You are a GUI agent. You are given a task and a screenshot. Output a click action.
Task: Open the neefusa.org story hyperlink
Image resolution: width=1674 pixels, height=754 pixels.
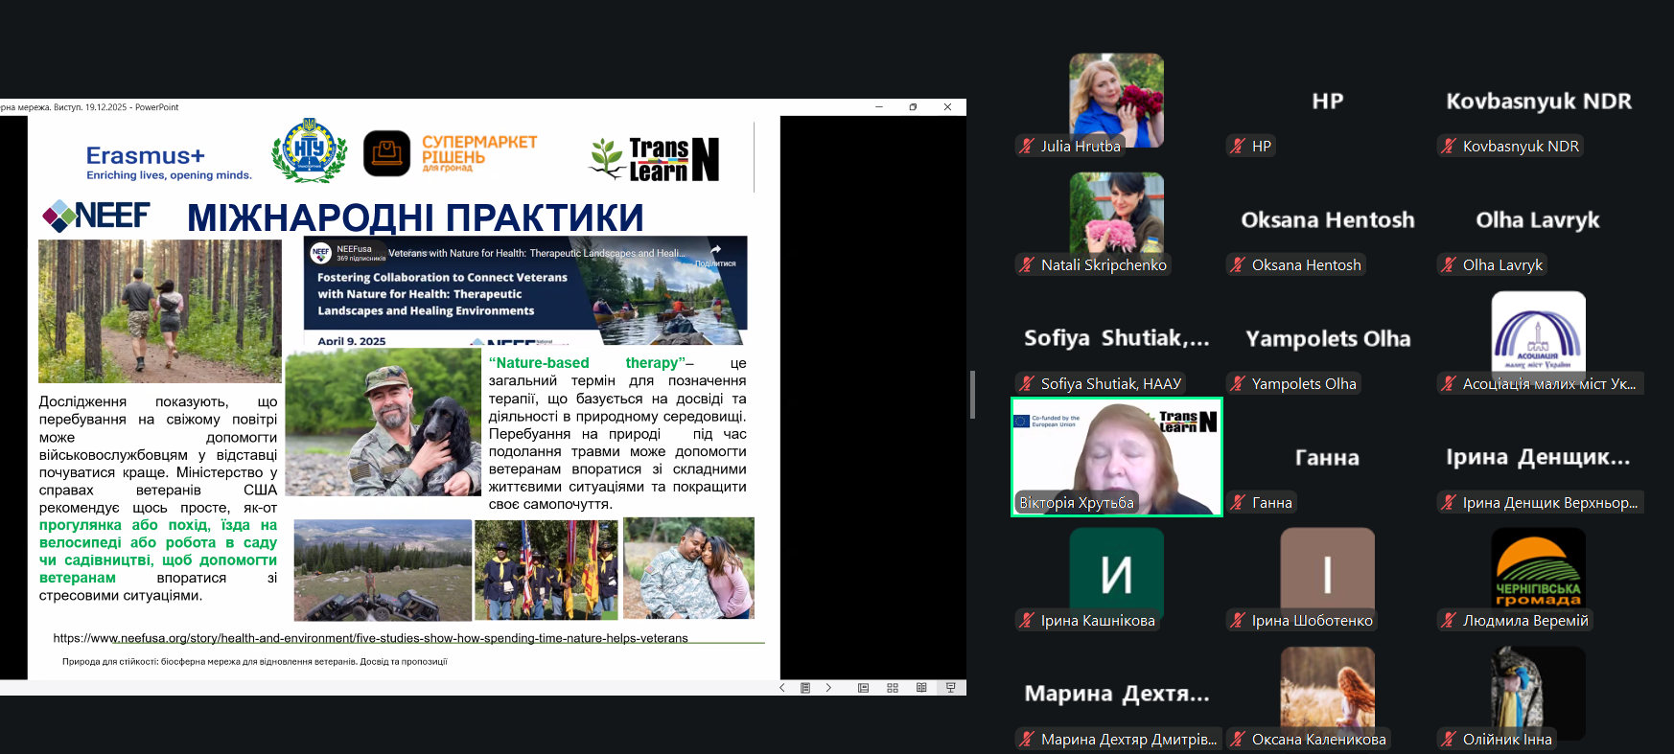(x=370, y=638)
